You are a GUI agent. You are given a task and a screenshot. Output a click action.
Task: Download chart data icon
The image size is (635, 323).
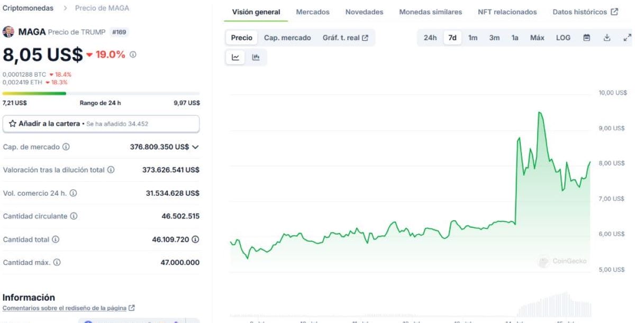(x=607, y=38)
